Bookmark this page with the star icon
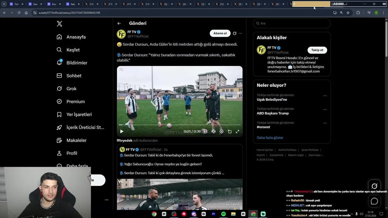Image resolution: width=388 pixels, height=218 pixels. point(348,13)
